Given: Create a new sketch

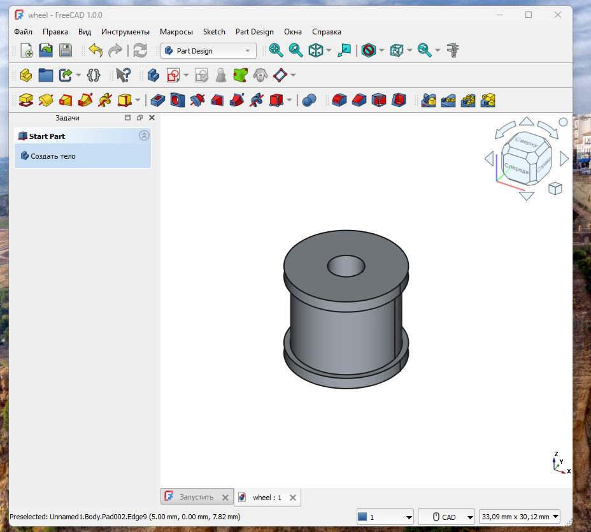Looking at the screenshot, I should (173, 75).
